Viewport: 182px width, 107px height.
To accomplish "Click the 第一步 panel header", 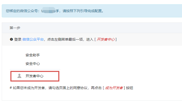I will pyautogui.click(x=15, y=28).
